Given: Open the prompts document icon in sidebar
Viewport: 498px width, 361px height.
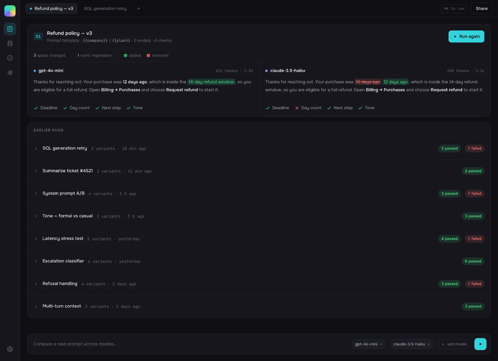Looking at the screenshot, I should point(10,29).
